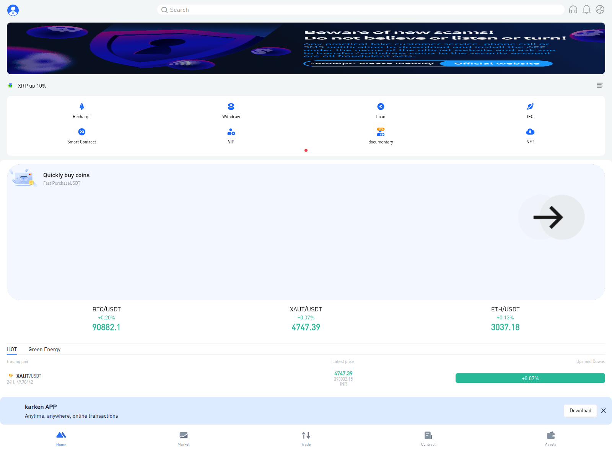Viewport: 612px width, 459px height.
Task: Open the IEO section
Action: coord(530,111)
